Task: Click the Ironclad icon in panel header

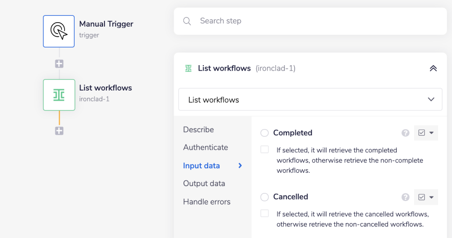Action: pyautogui.click(x=188, y=68)
